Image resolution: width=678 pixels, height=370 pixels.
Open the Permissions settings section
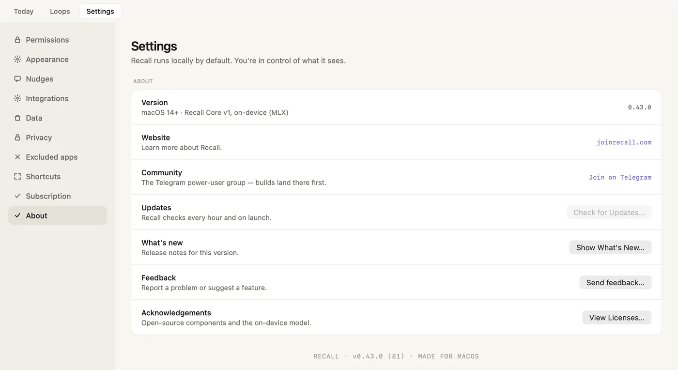57,40
